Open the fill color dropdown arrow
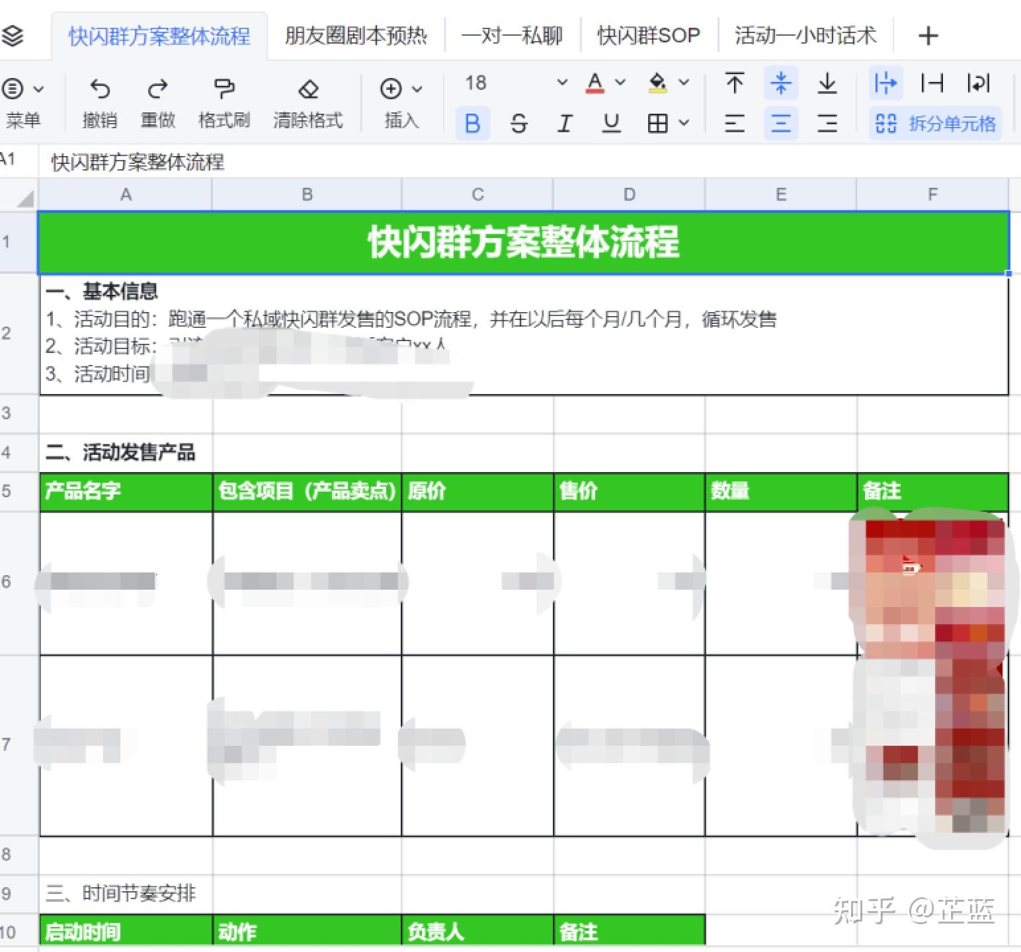The width and height of the screenshot is (1021, 952). point(684,83)
